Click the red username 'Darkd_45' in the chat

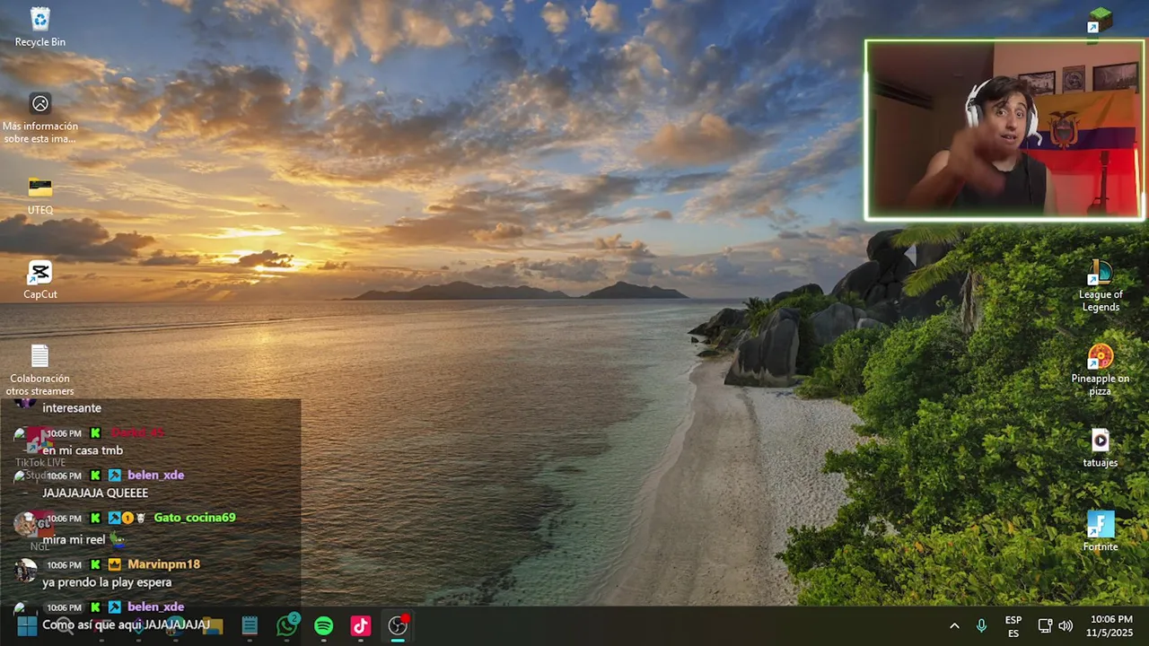click(137, 432)
